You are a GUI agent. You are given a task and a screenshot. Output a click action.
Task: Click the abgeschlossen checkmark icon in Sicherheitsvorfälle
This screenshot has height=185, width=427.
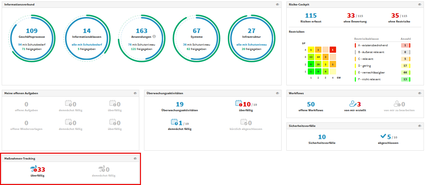click(x=383, y=136)
